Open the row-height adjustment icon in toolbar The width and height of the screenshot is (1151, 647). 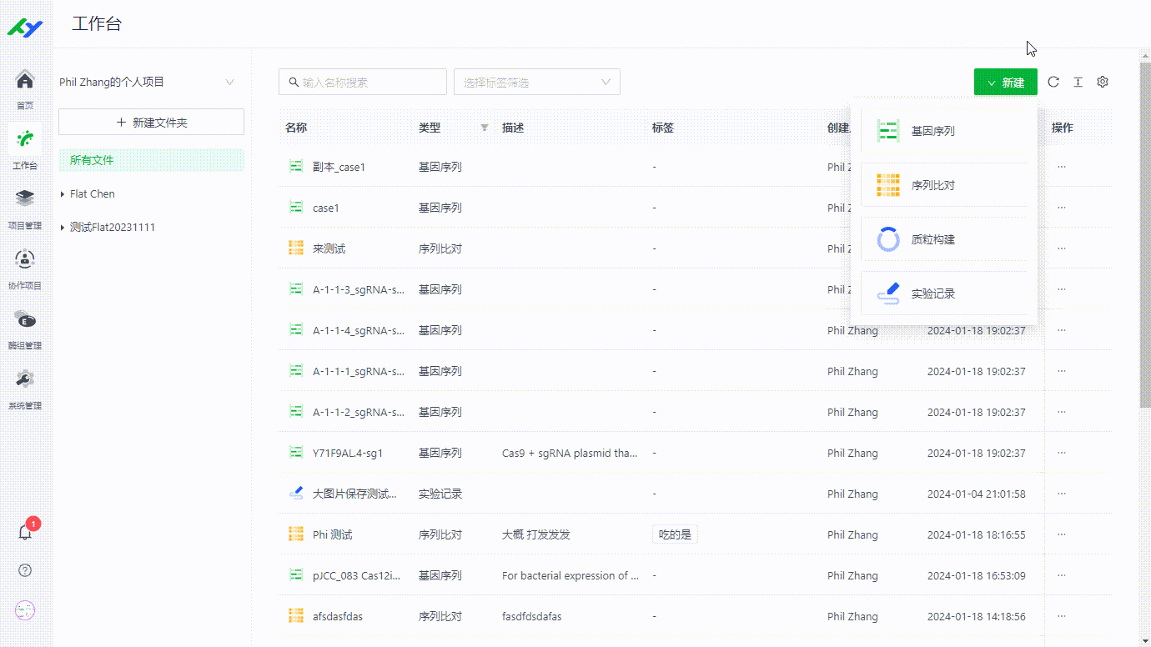(x=1078, y=82)
